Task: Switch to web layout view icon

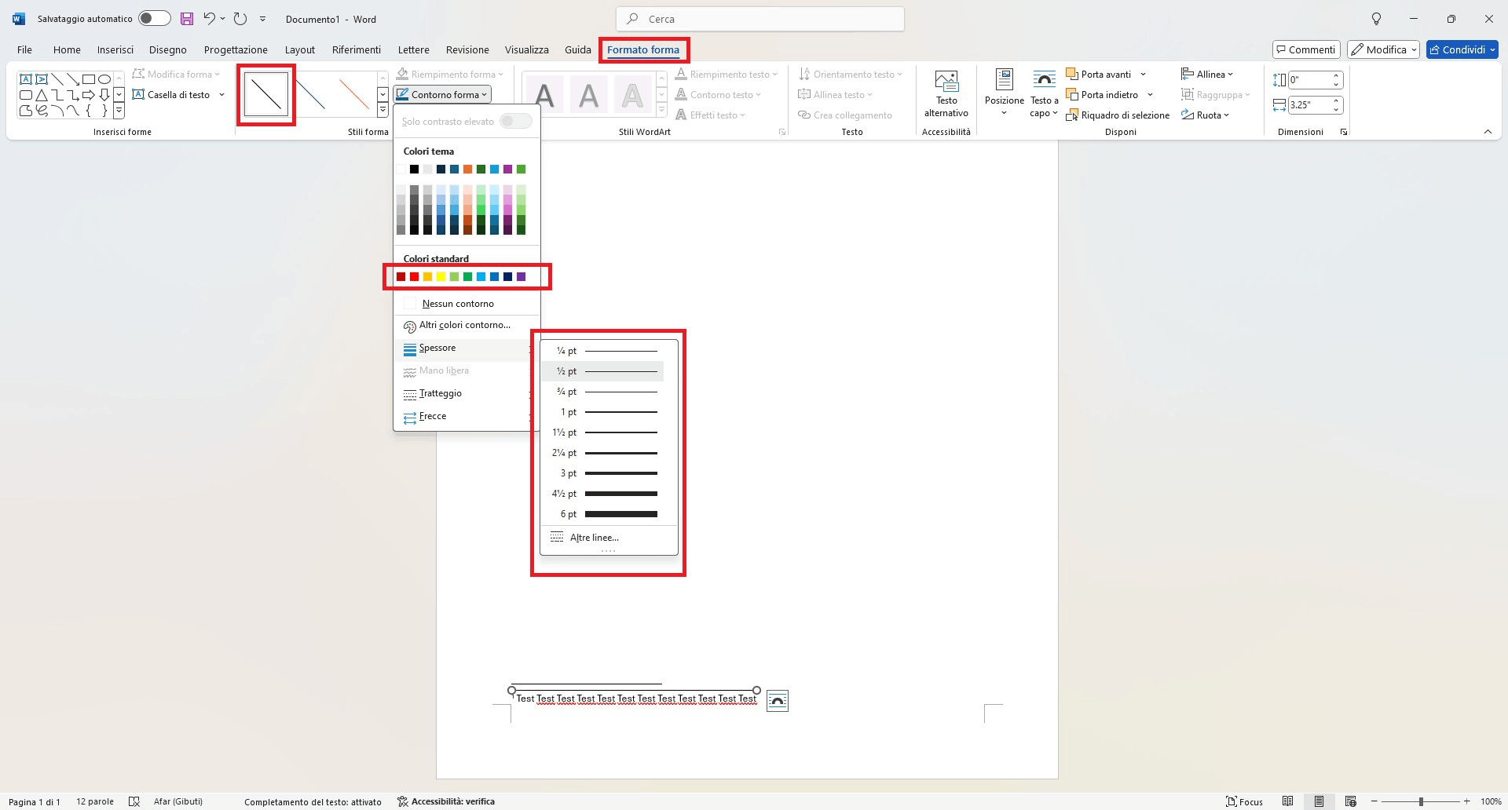Action: 1351,801
